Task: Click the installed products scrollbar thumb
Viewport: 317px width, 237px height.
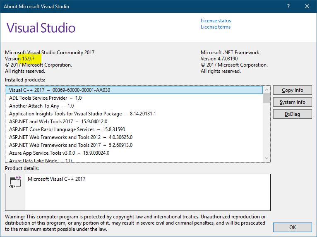Action: (x=267, y=98)
